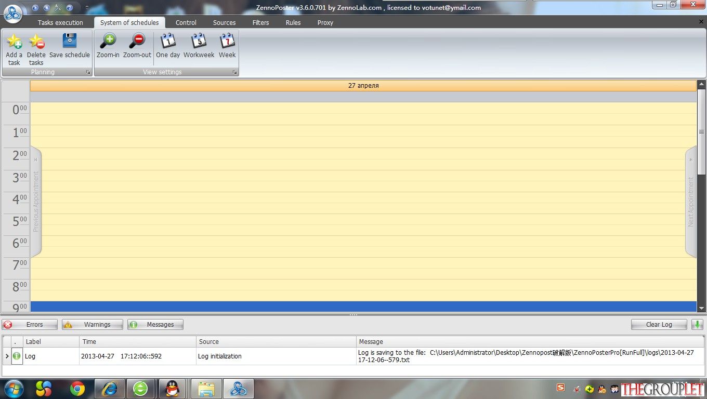Open the Control tab
707x399 pixels.
(186, 22)
